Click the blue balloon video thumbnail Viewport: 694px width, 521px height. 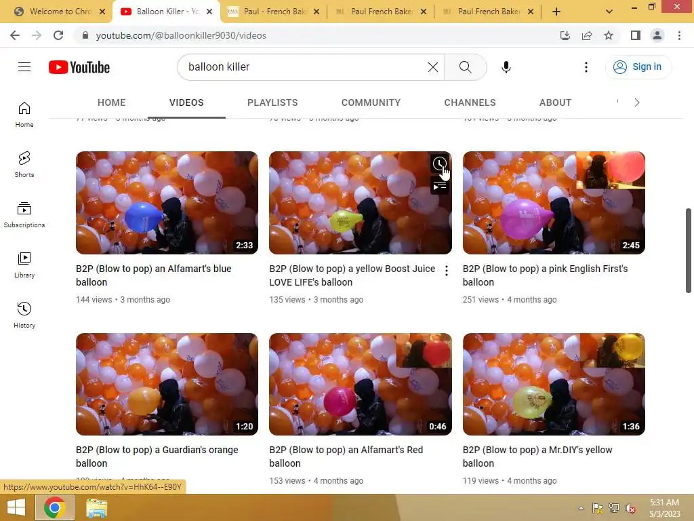coord(167,203)
